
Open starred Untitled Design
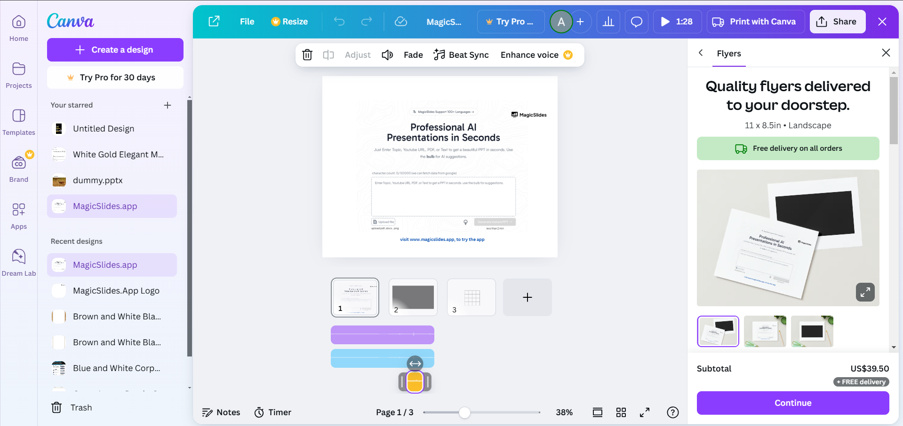pos(112,129)
